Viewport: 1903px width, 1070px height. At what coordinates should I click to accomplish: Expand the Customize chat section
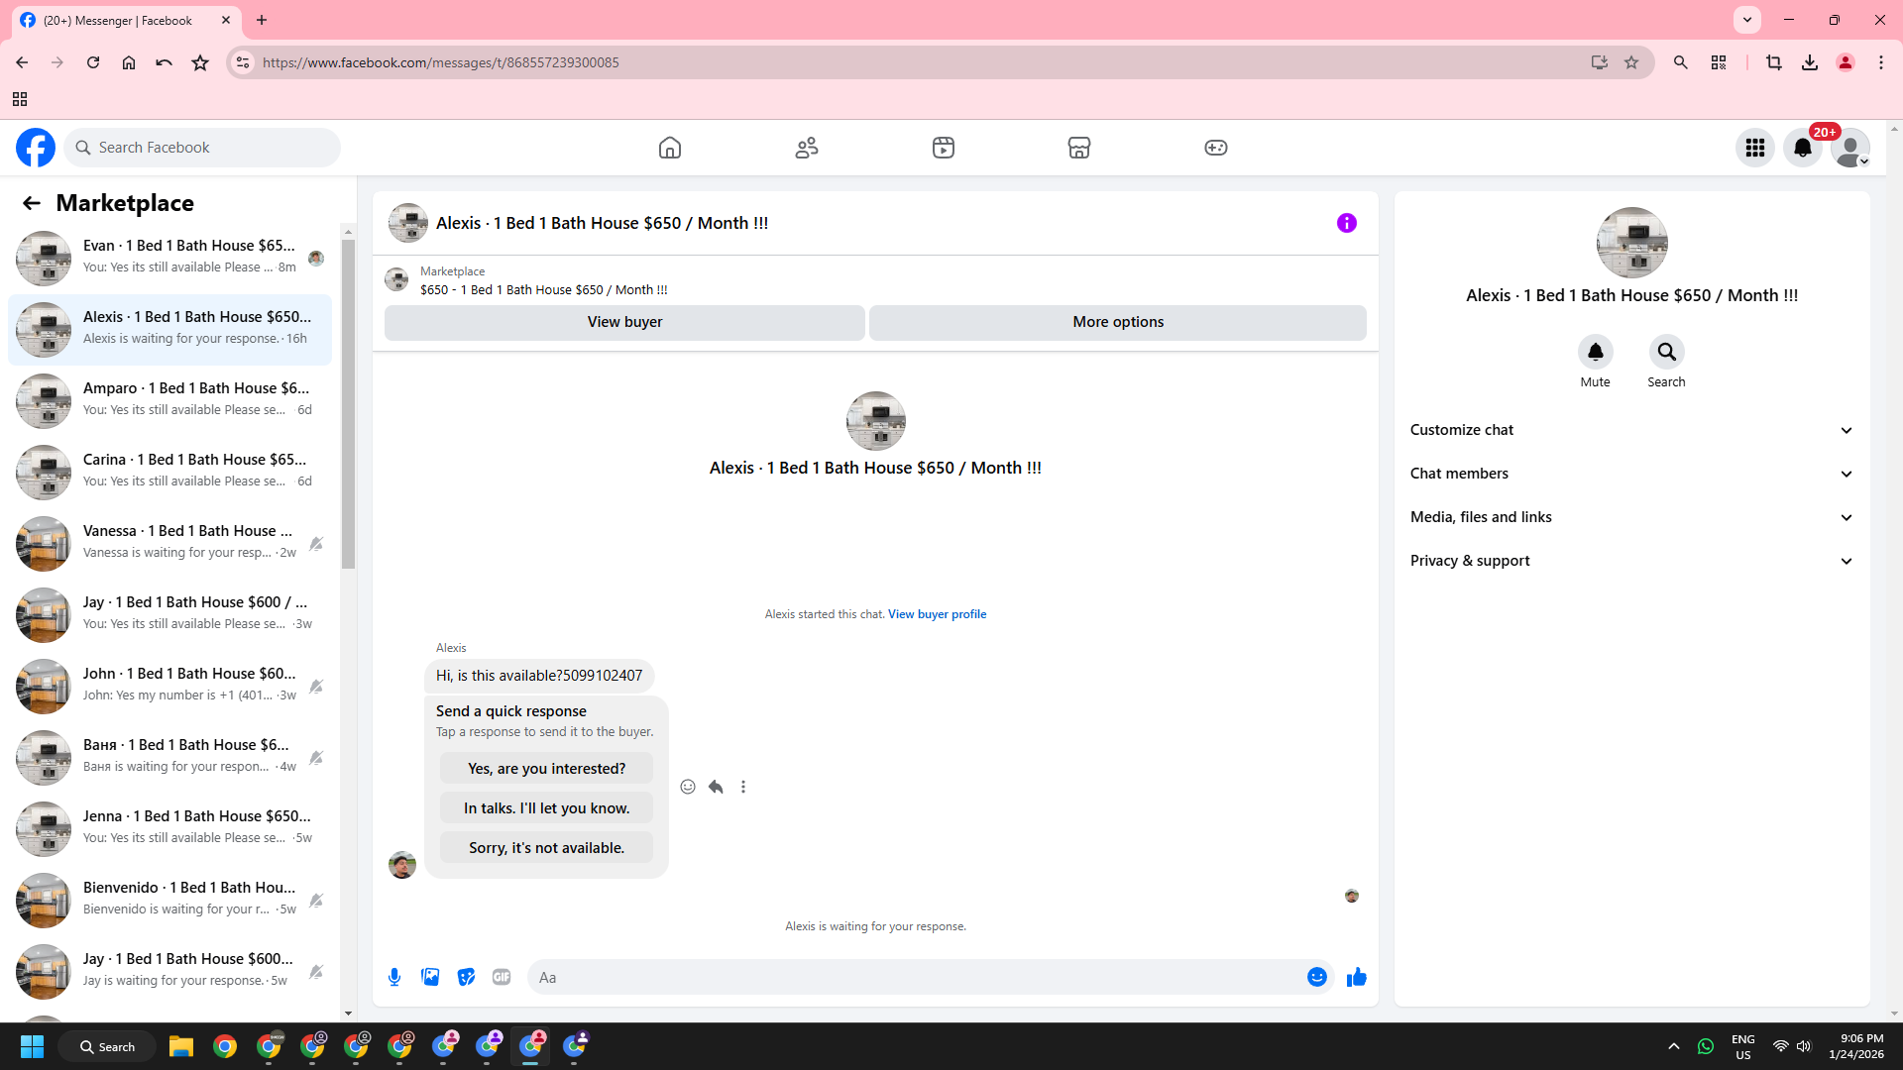click(x=1630, y=430)
